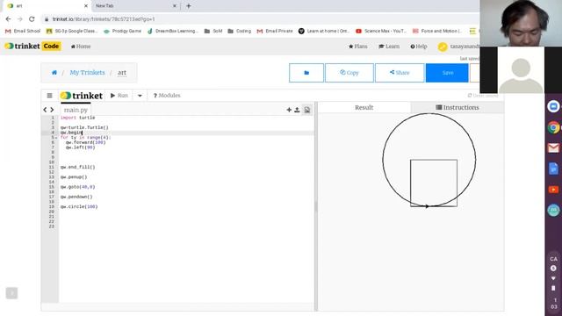Add a new file with plus icon
Viewport: 562px width, 316px height.
pyautogui.click(x=289, y=110)
